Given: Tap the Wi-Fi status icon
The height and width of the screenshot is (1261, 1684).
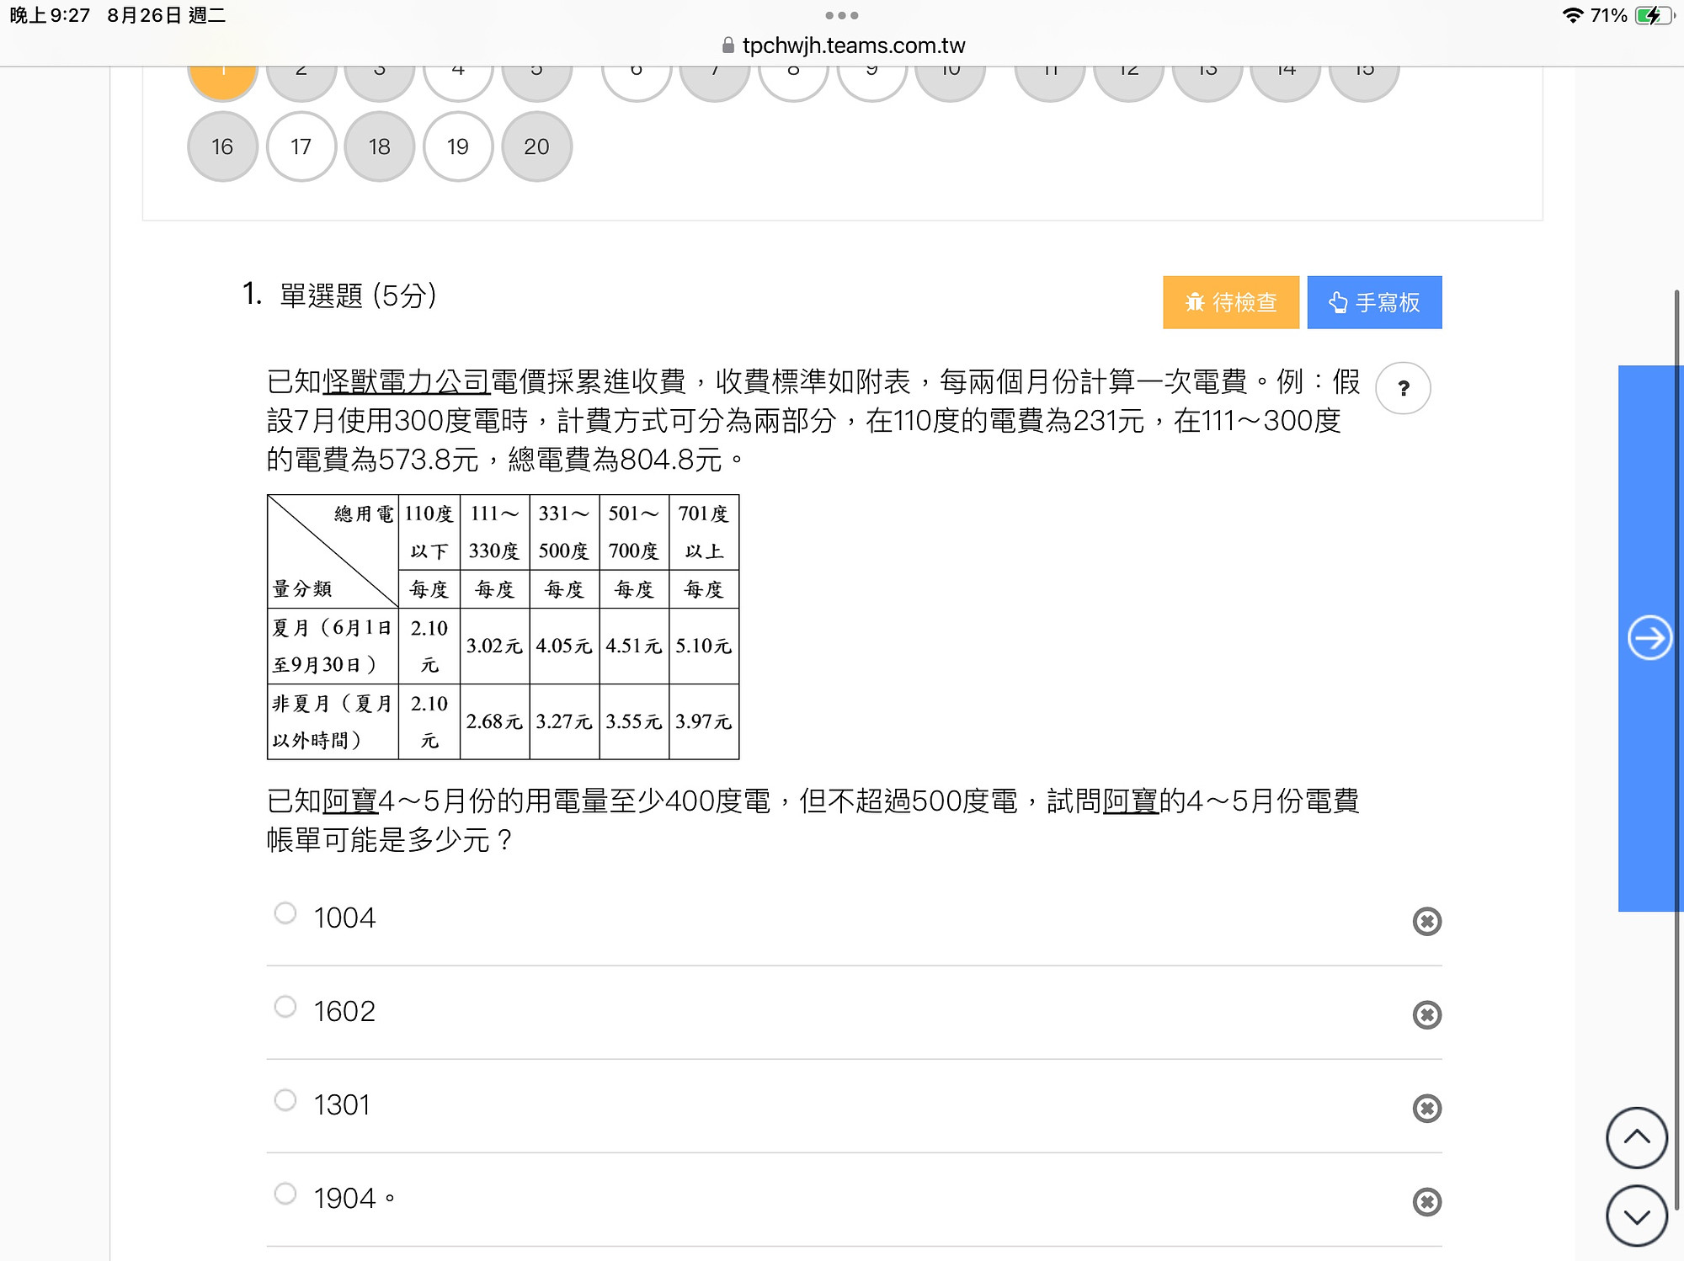Looking at the screenshot, I should (1572, 15).
